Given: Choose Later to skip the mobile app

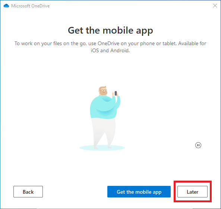Looking at the screenshot, I should point(192,191).
